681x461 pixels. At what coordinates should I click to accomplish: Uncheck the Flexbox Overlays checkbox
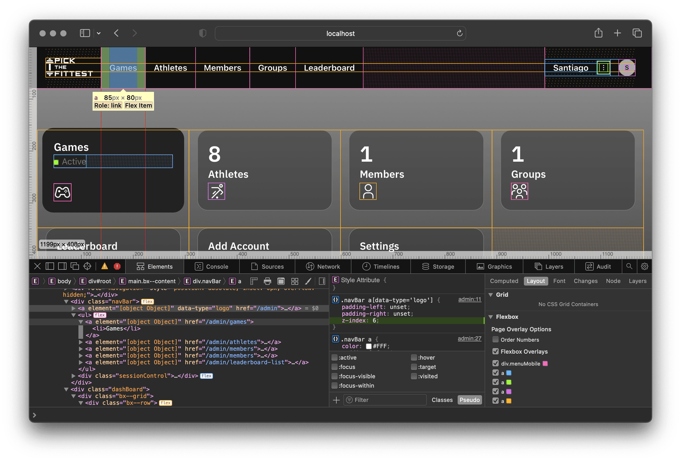coord(495,352)
